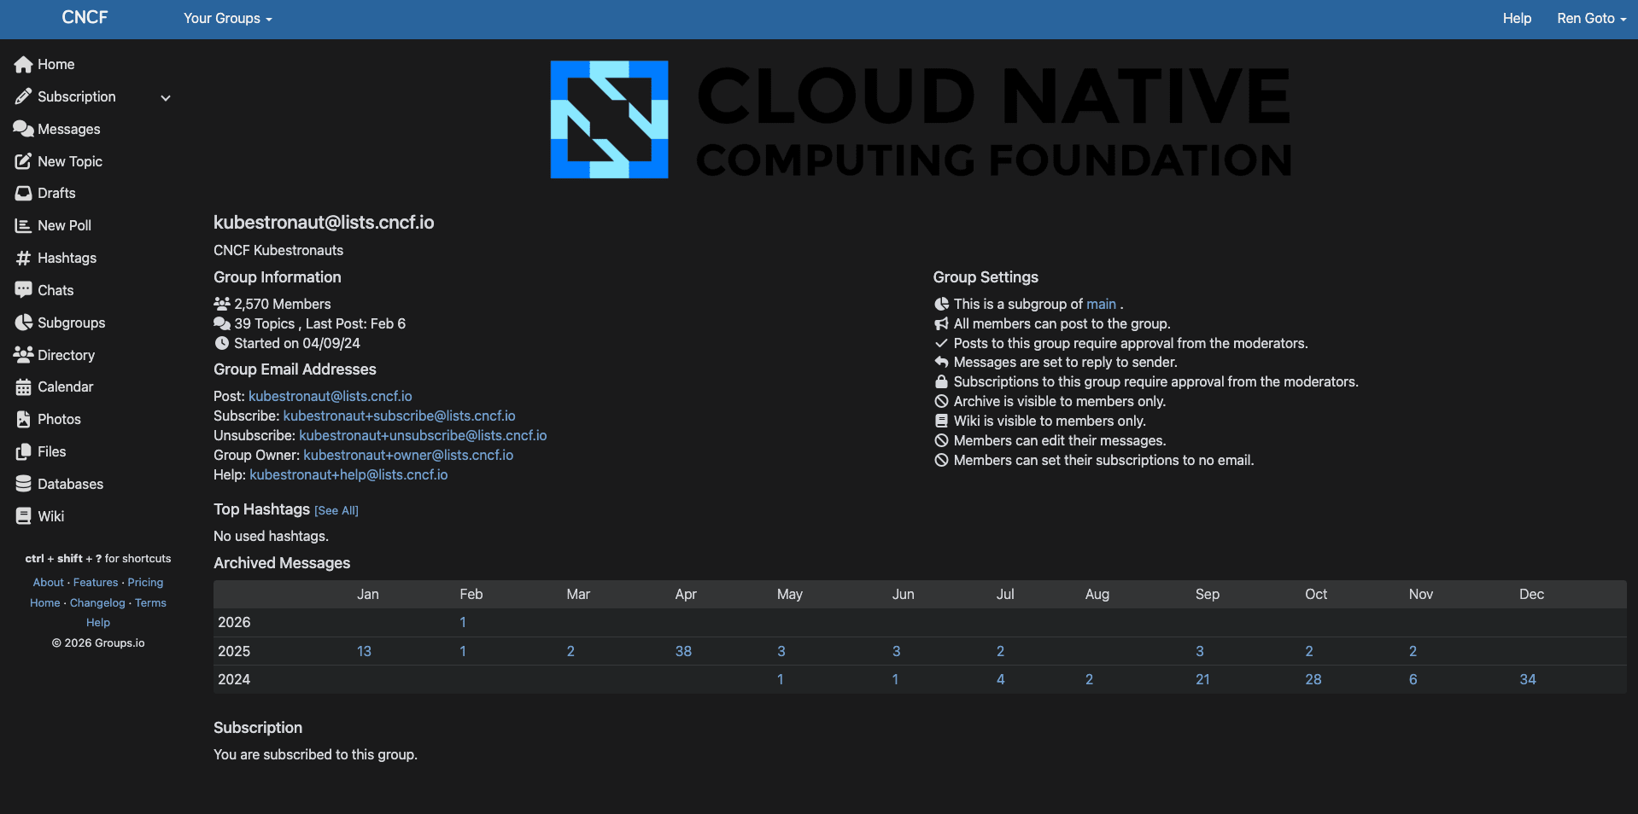The width and height of the screenshot is (1638, 814).
Task: Click the Help footer link in sidebar
Action: pyautogui.click(x=98, y=623)
